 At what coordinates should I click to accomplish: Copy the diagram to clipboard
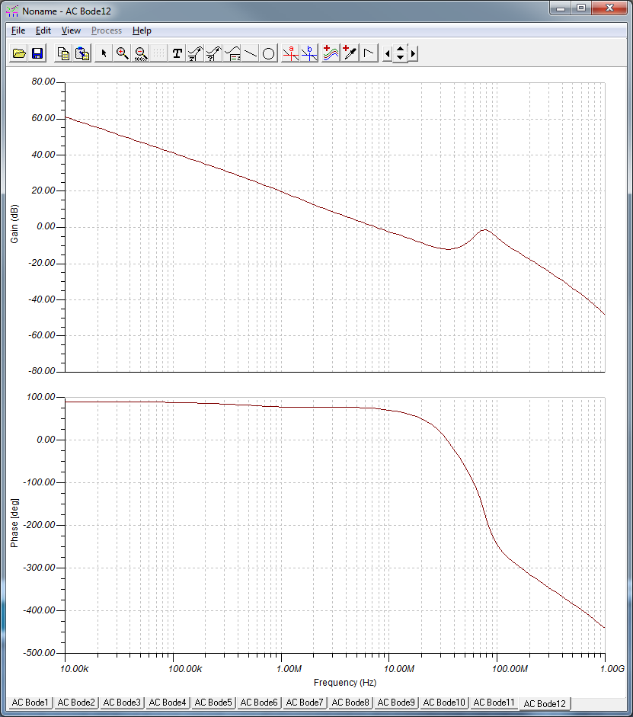pos(63,53)
